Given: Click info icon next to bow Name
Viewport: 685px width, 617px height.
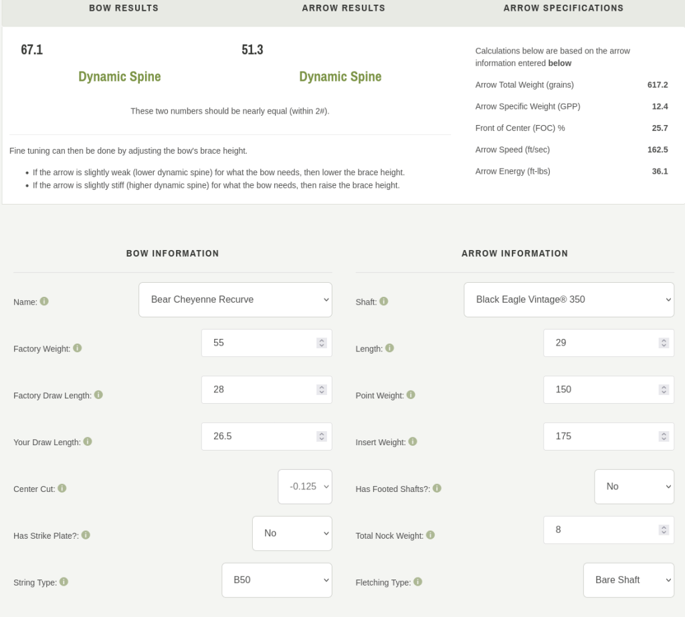Looking at the screenshot, I should 44,301.
